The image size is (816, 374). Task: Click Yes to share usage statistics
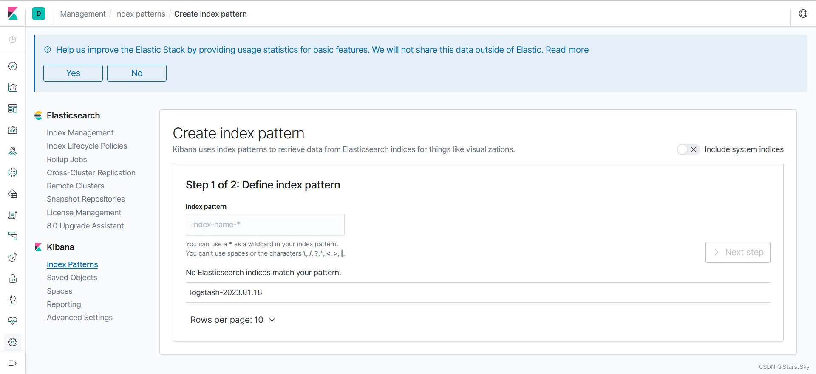point(73,73)
